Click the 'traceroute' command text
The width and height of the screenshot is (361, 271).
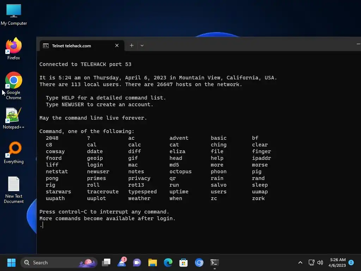pyautogui.click(x=103, y=192)
